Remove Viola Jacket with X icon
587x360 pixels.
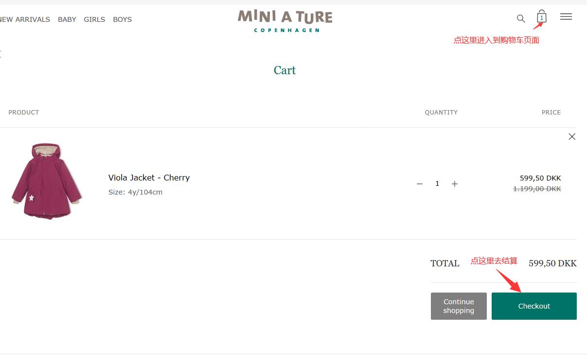(x=572, y=137)
